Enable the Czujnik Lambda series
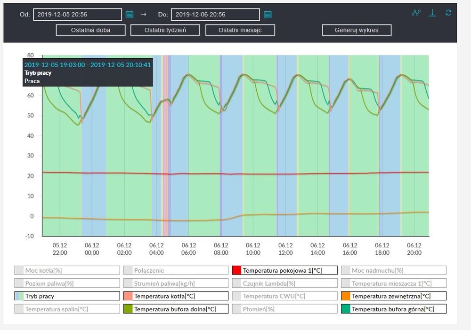The height and width of the screenshot is (330, 471). 284,283
